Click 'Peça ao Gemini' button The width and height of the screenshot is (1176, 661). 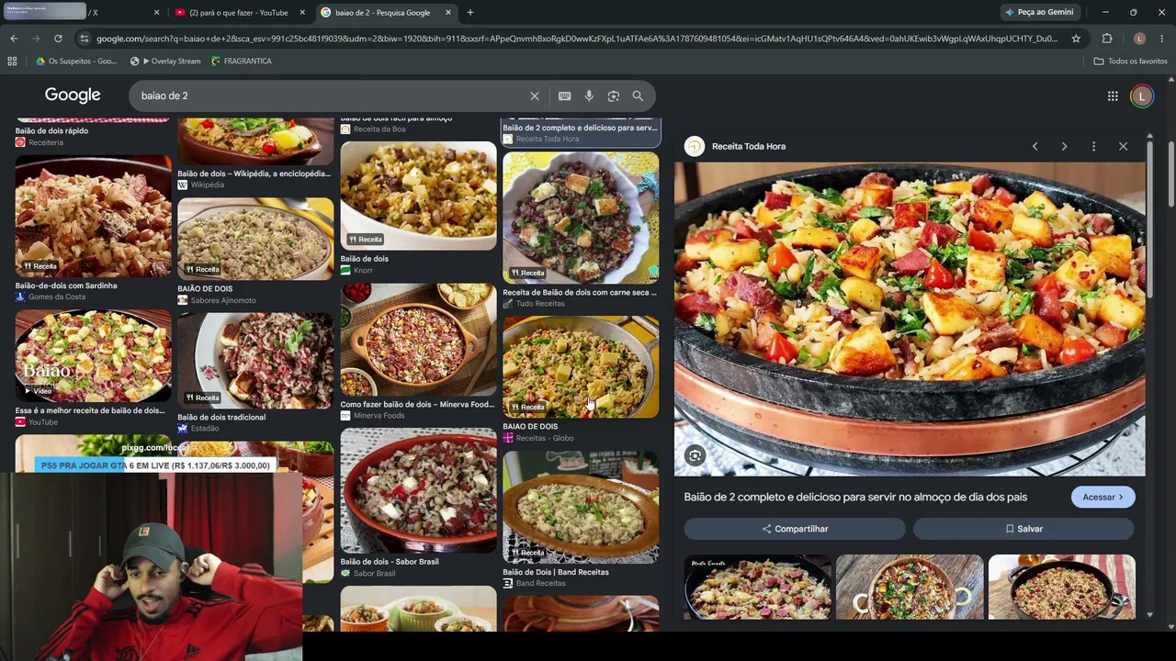click(x=1040, y=13)
